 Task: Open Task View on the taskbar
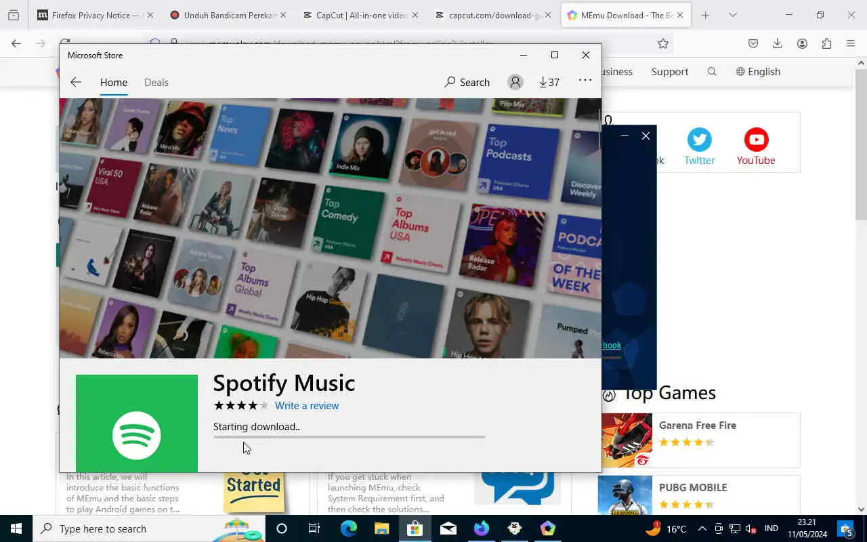(x=314, y=528)
